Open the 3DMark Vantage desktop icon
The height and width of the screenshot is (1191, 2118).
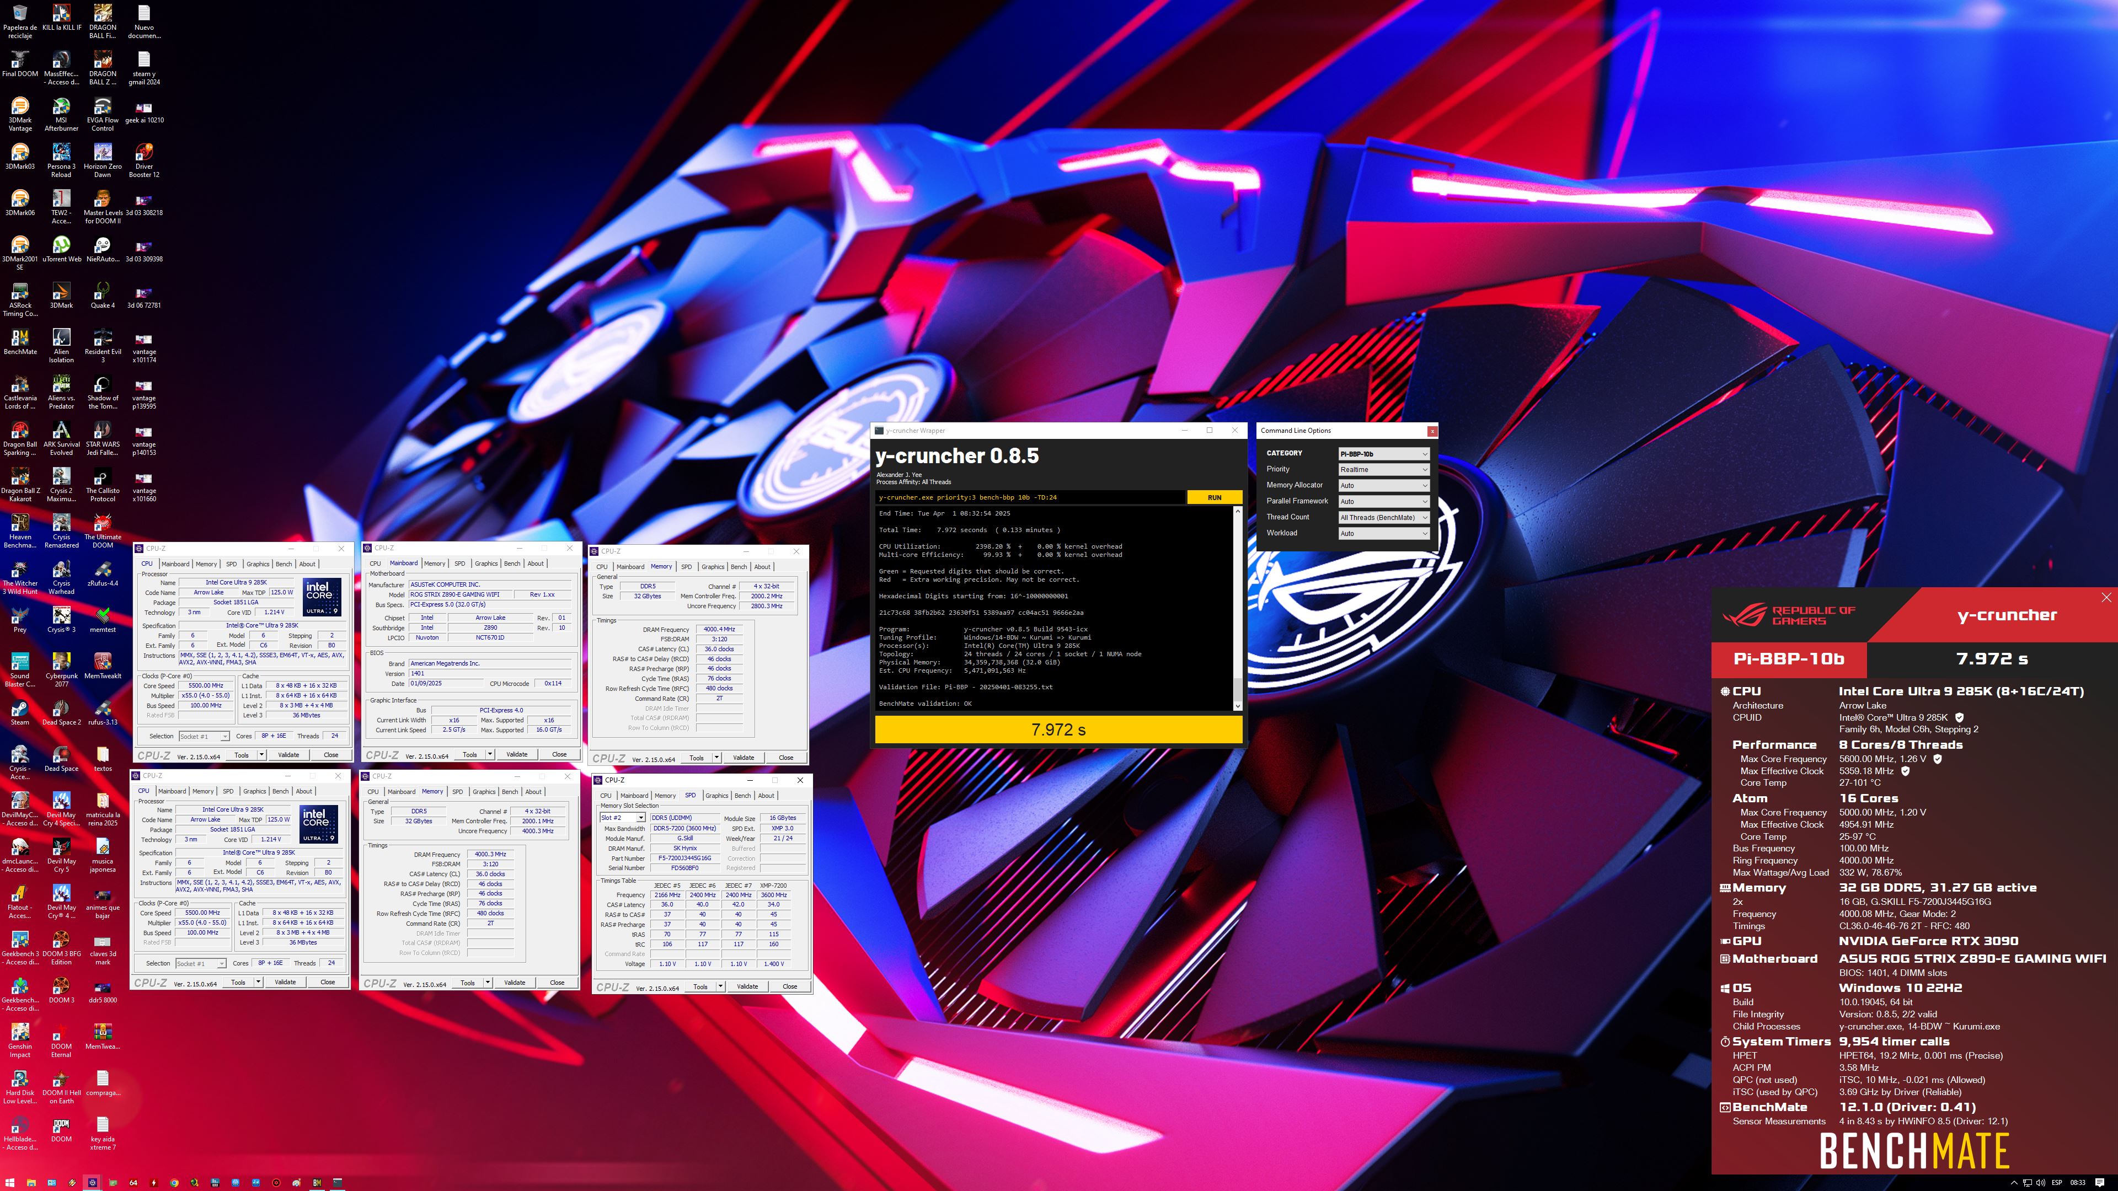click(20, 114)
